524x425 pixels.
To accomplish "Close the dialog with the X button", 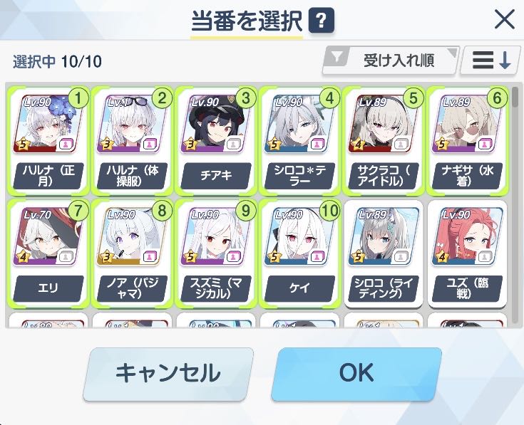I will click(x=504, y=20).
